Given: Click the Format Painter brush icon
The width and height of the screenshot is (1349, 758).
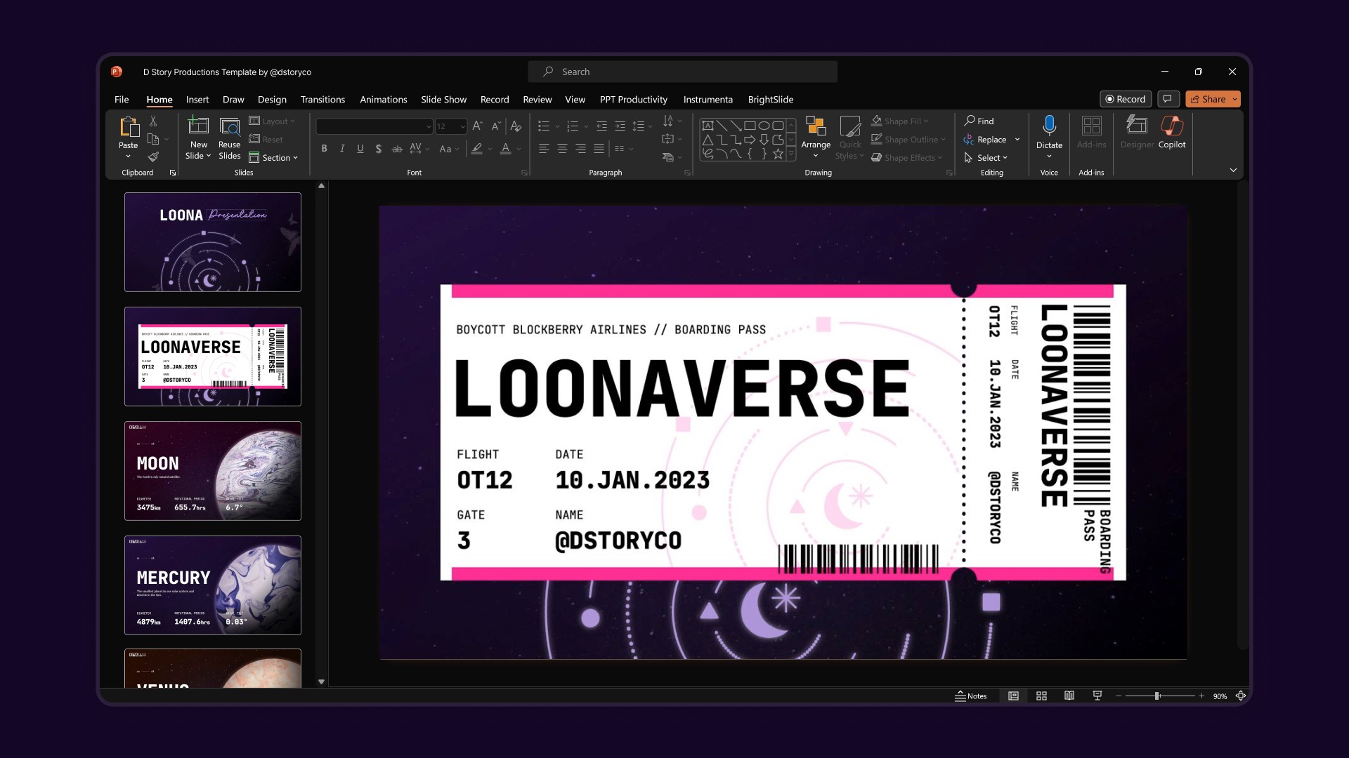Looking at the screenshot, I should coord(153,157).
